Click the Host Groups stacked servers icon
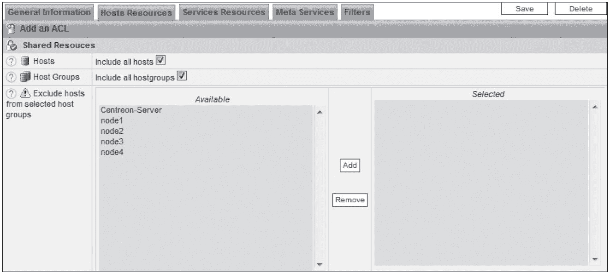The width and height of the screenshot is (610, 274). tap(25, 77)
